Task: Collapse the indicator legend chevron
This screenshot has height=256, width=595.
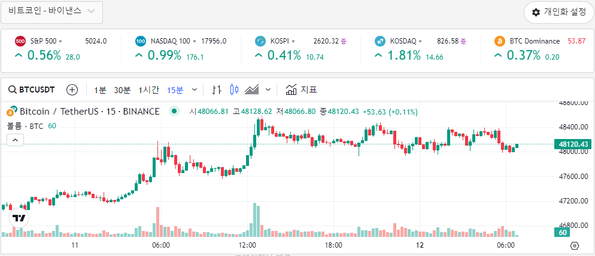Action: pyautogui.click(x=15, y=140)
